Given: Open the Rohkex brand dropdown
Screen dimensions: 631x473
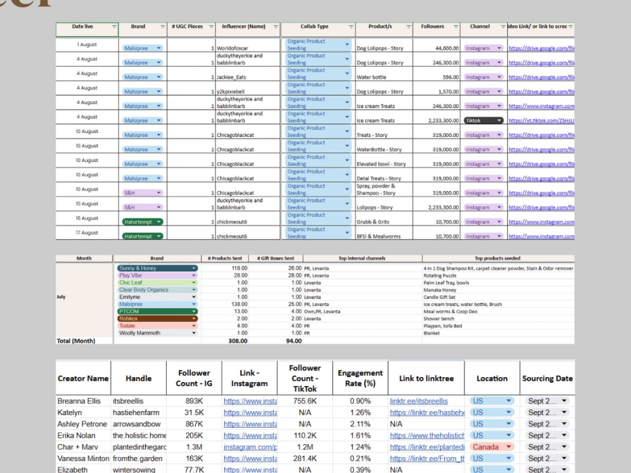Looking at the screenshot, I should (x=194, y=318).
